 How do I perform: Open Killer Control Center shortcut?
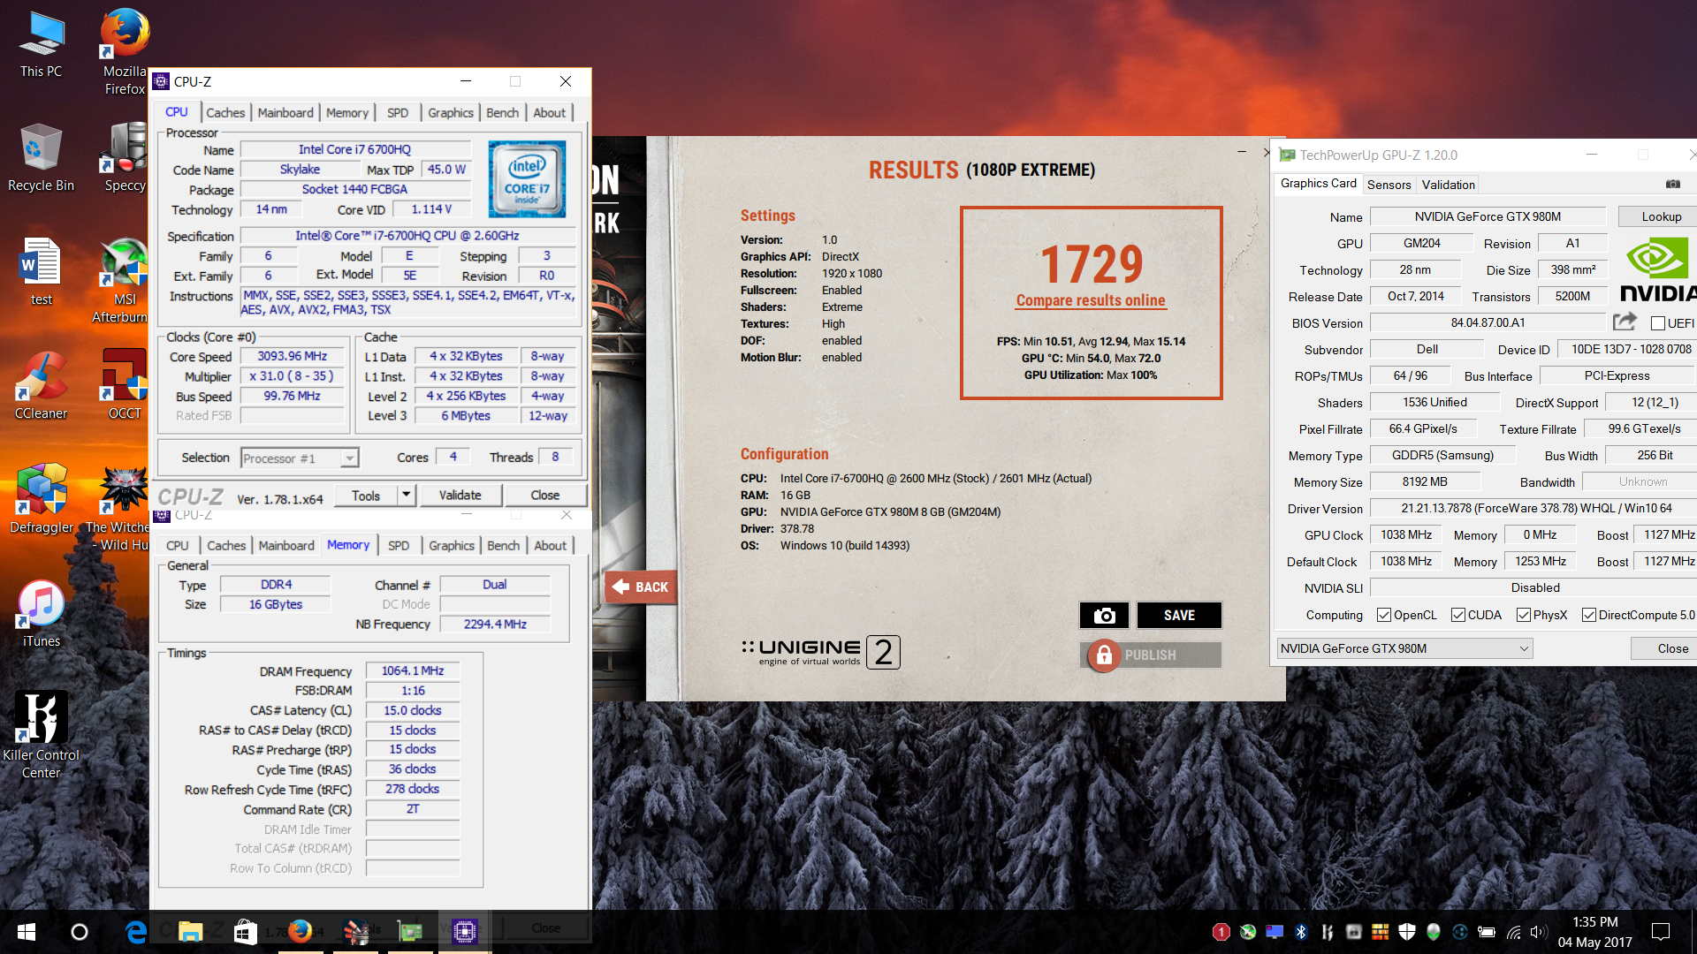41,735
